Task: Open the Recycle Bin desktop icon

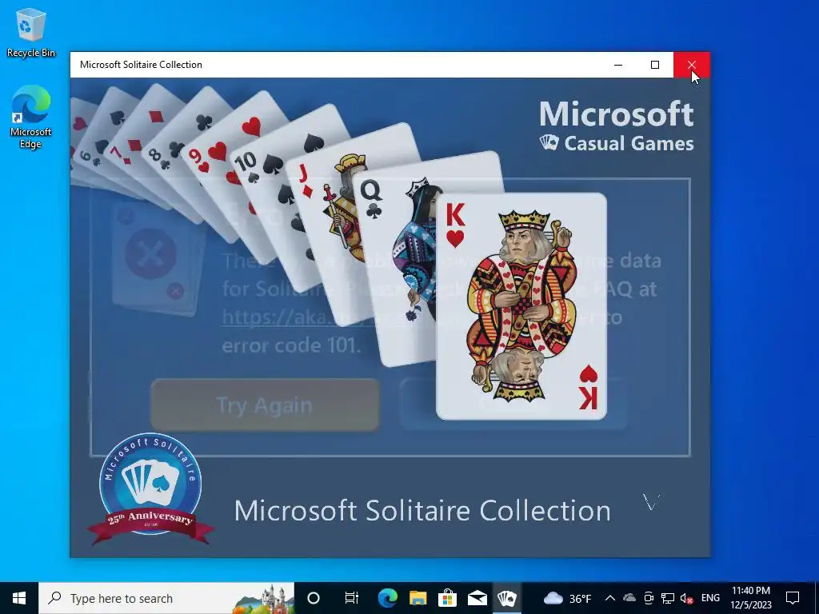Action: [x=31, y=32]
